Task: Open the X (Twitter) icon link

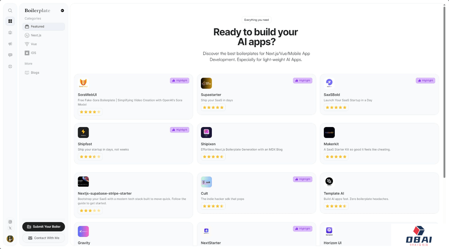Action: pyautogui.click(x=10, y=228)
